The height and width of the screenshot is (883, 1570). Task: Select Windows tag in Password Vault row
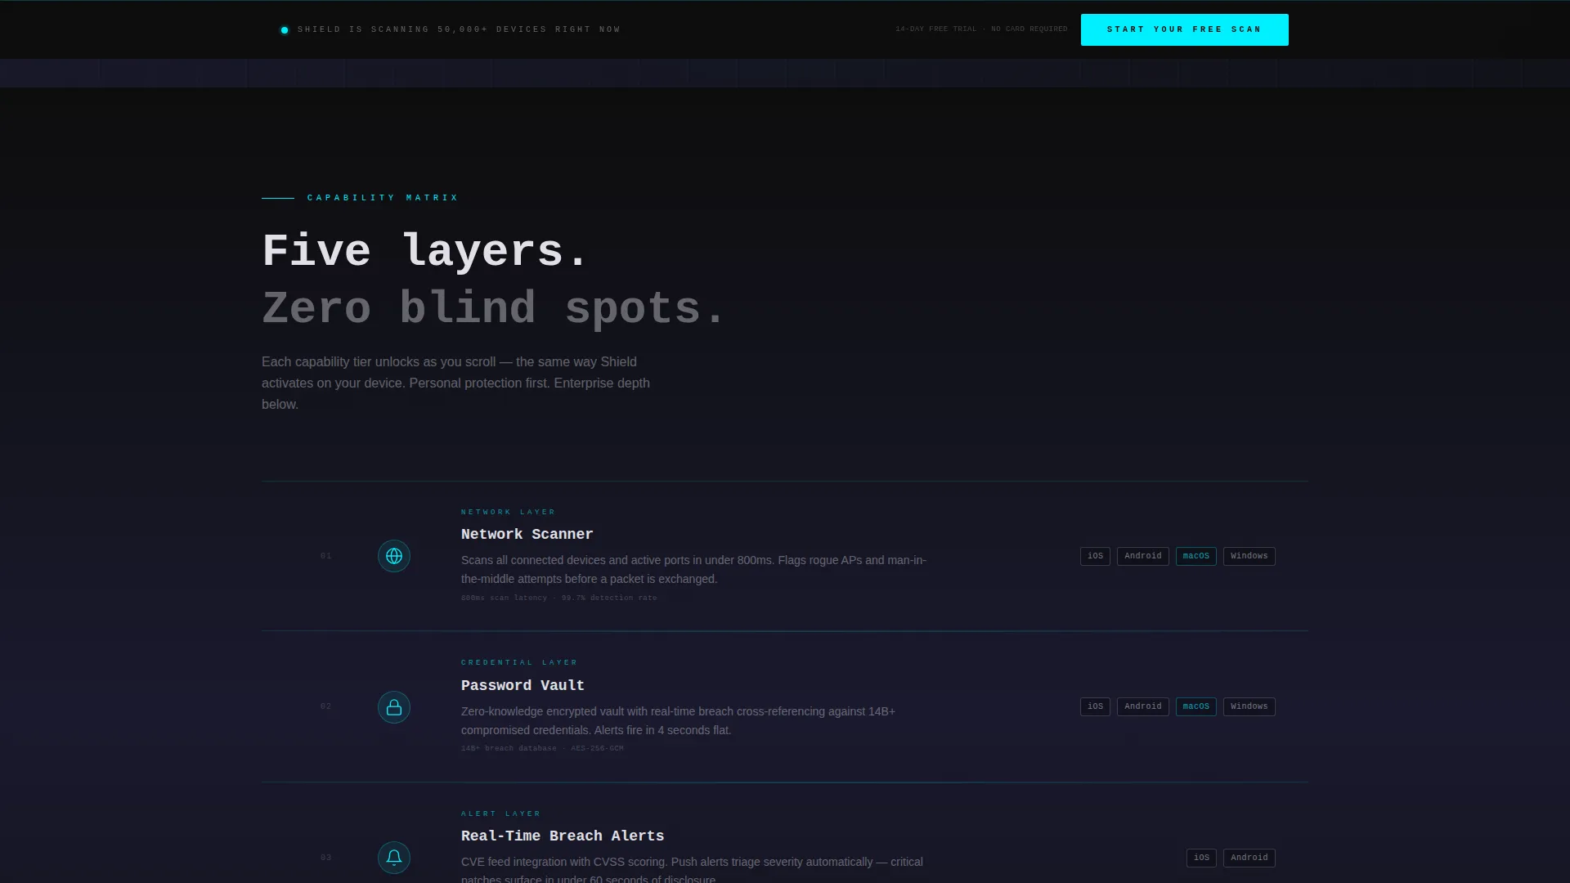1249,706
